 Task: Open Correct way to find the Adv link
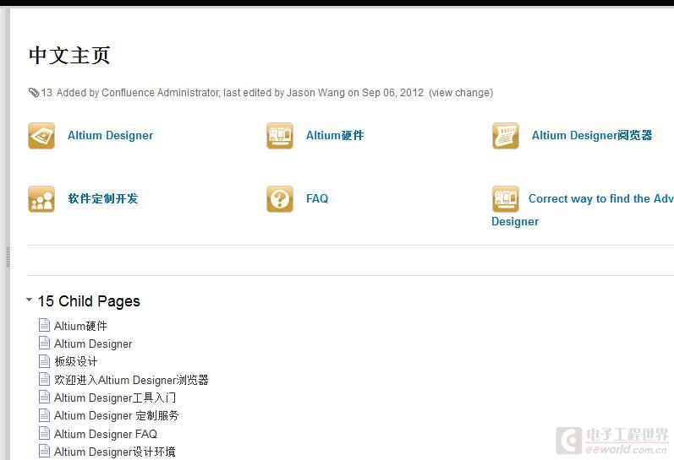(601, 198)
